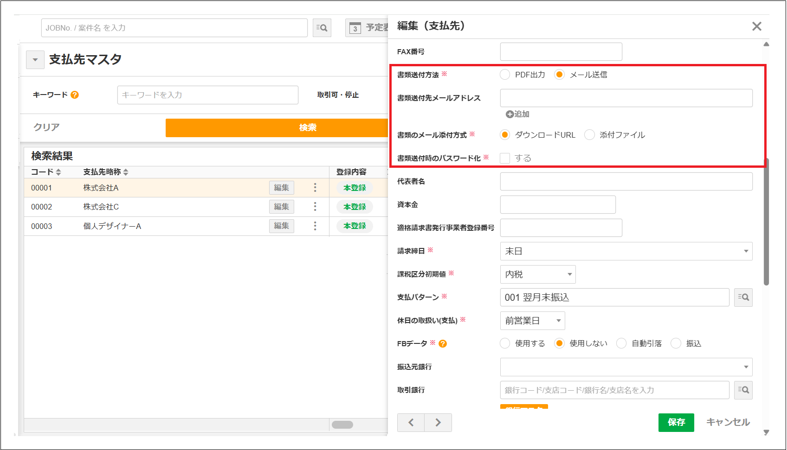The image size is (787, 450).
Task: Open the three-dot menu for 個人デザイナーA
Action: (315, 226)
